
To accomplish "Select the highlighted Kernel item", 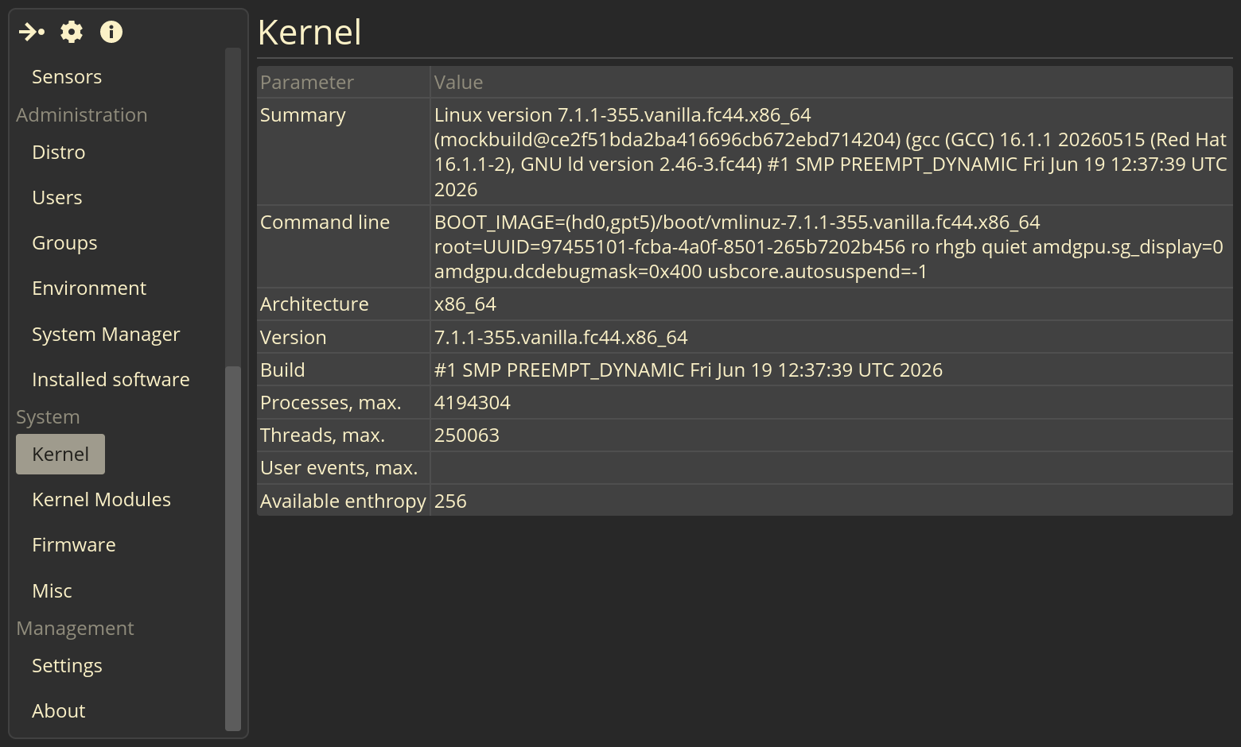I will pyautogui.click(x=60, y=455).
